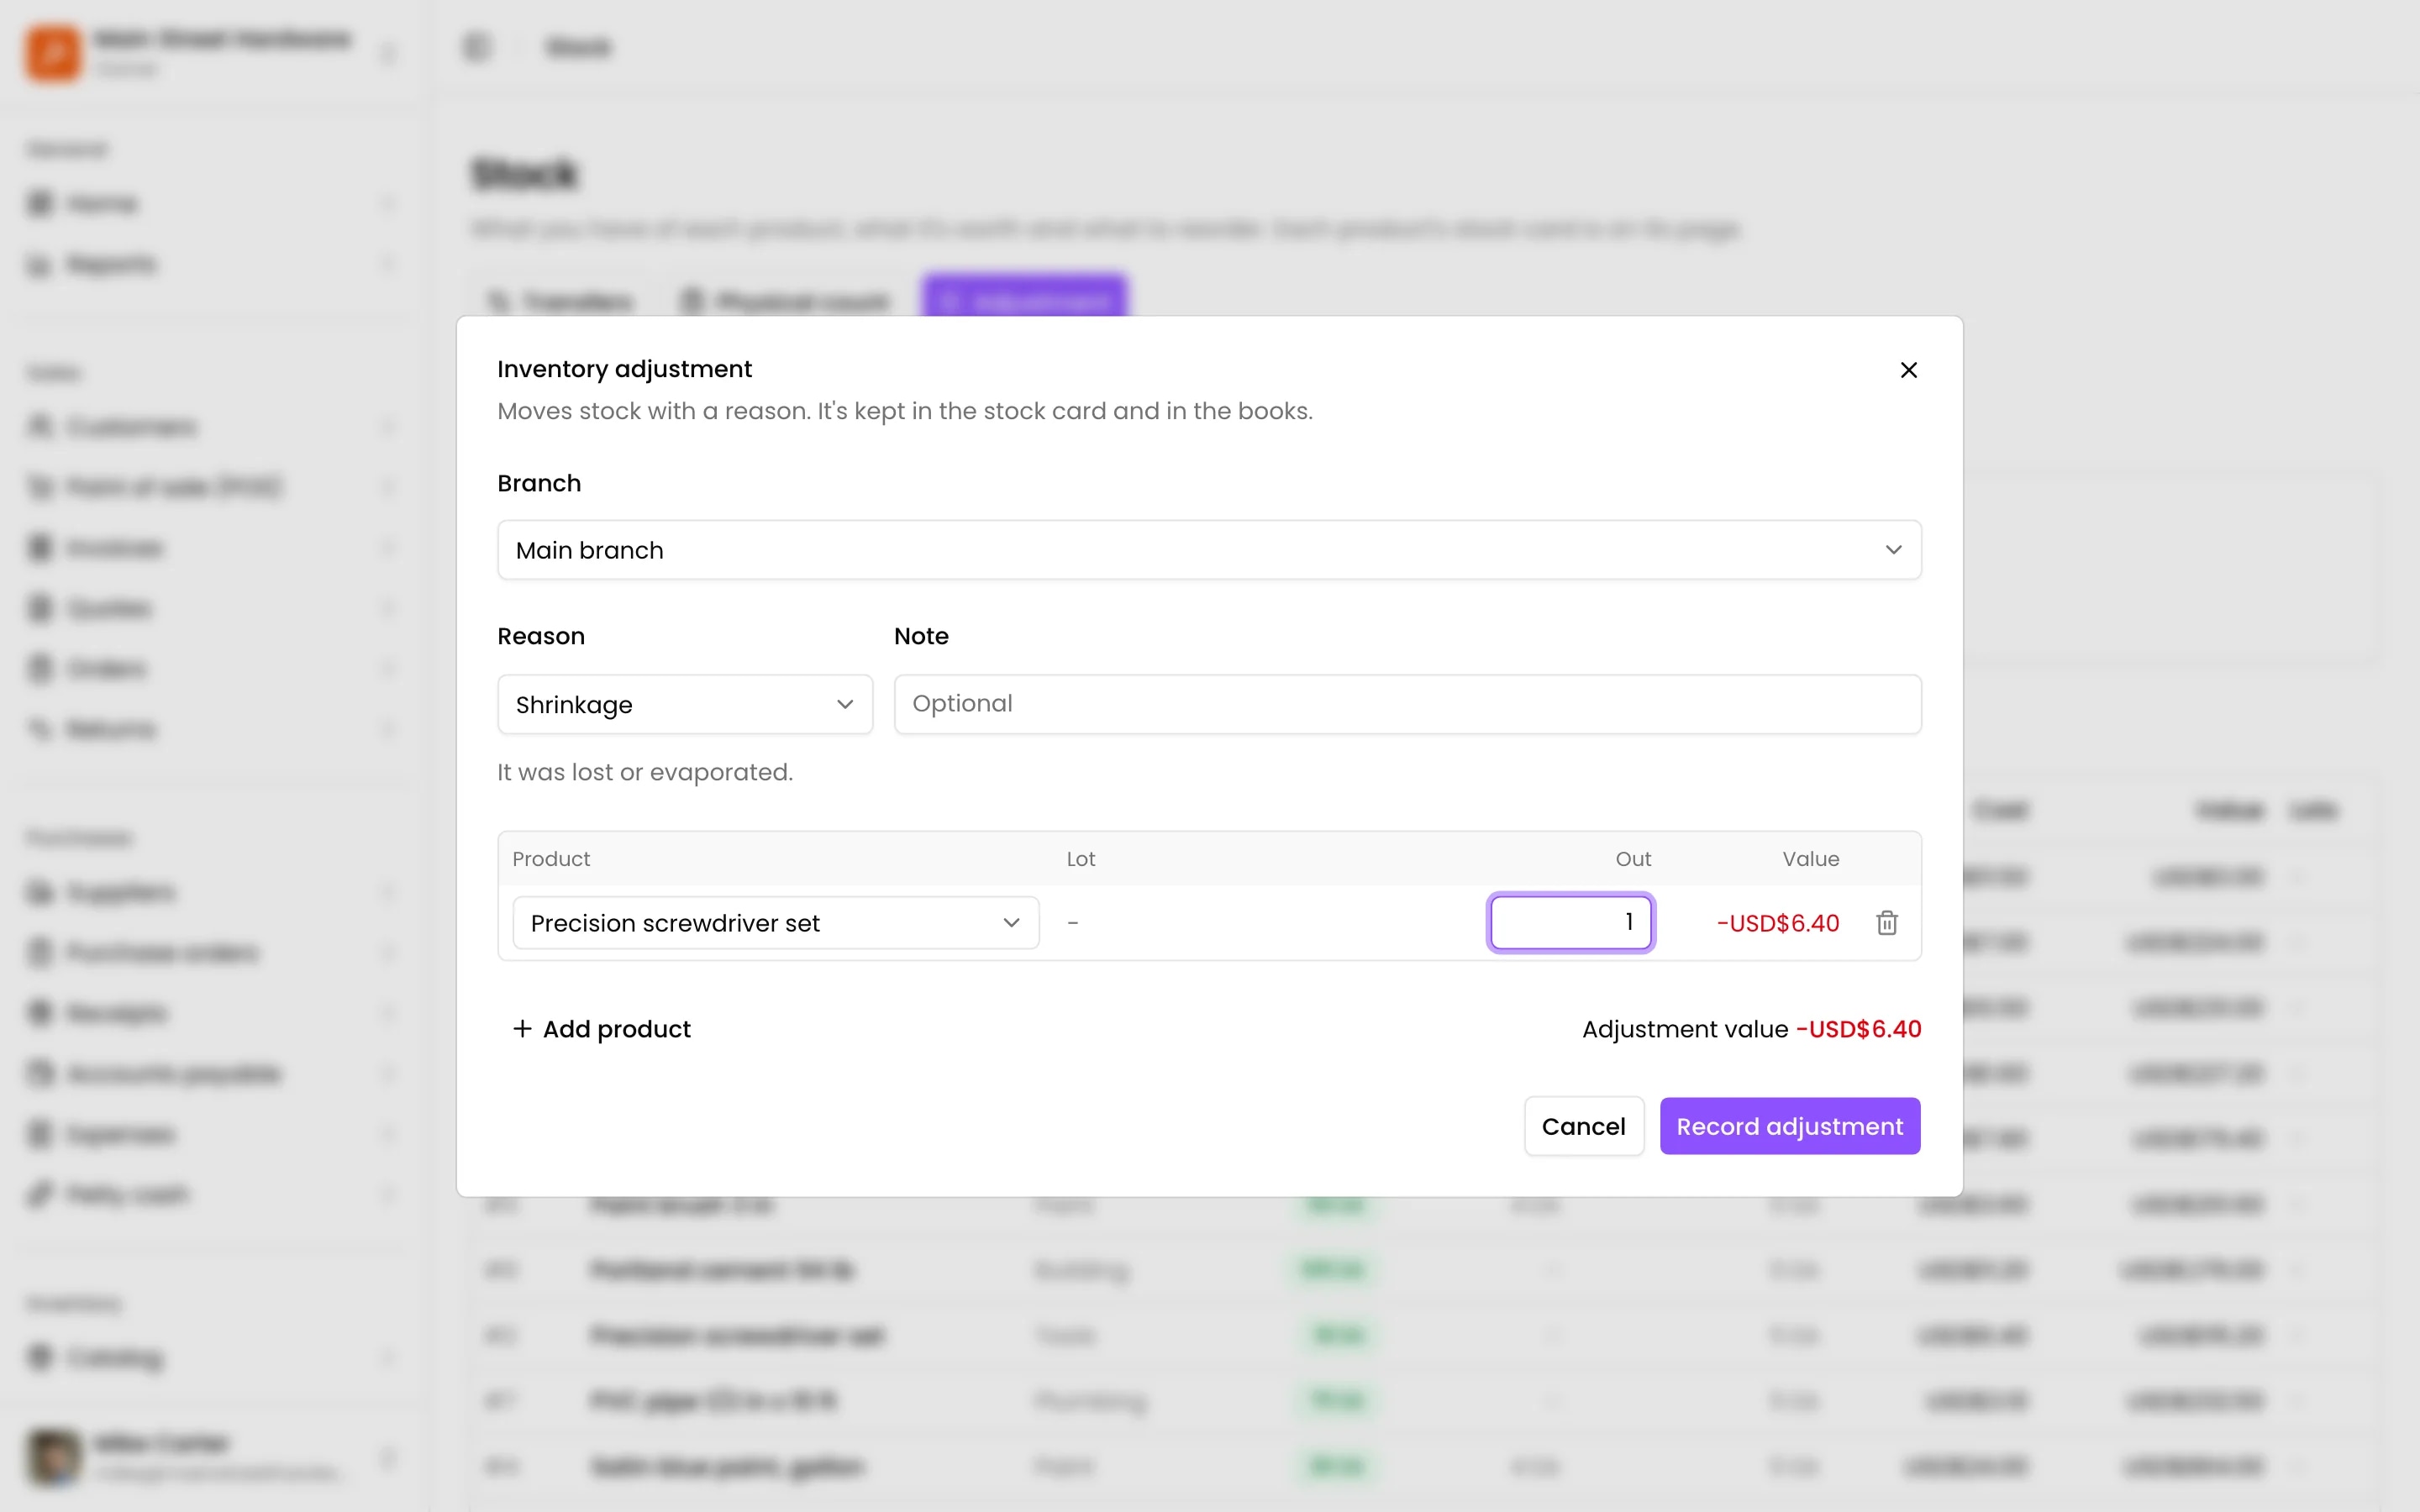Expand the Reason dropdown set to Shrinkage
The image size is (2420, 1512).
click(685, 705)
